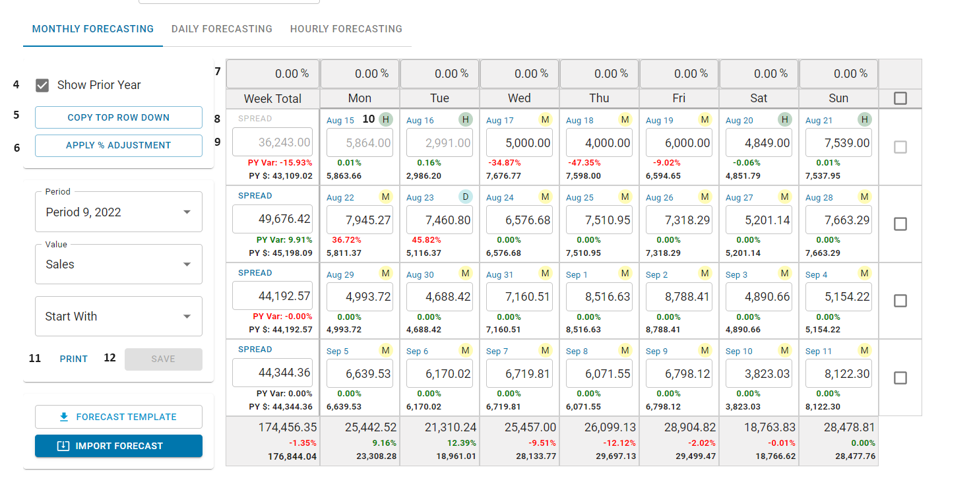The width and height of the screenshot is (973, 492).
Task: Click Apply % Adjustment button
Action: [x=119, y=146]
